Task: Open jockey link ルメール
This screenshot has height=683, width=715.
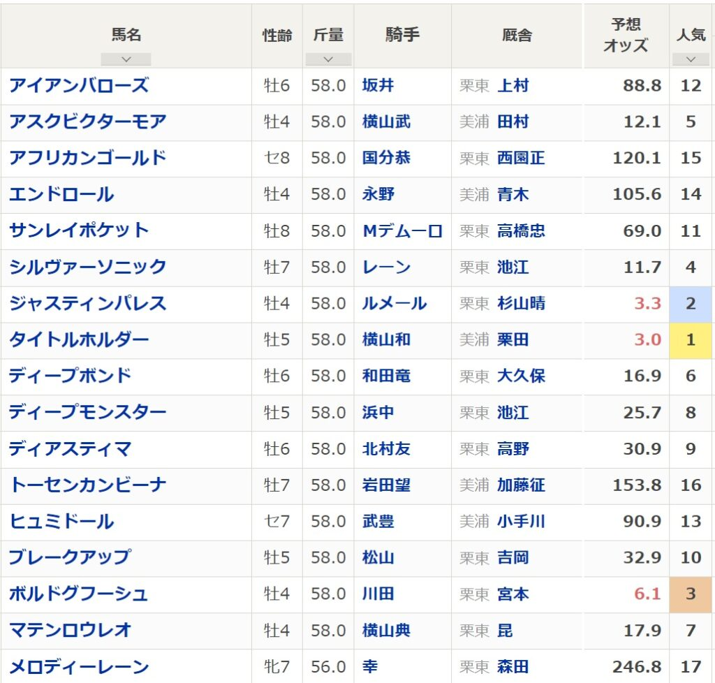Action: pyautogui.click(x=395, y=304)
